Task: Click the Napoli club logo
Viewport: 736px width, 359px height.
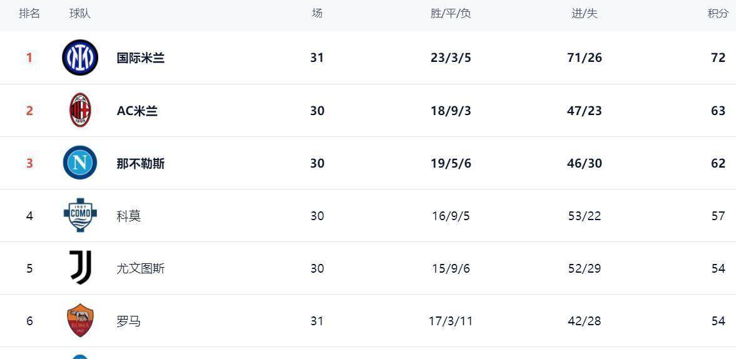Action: pos(80,163)
